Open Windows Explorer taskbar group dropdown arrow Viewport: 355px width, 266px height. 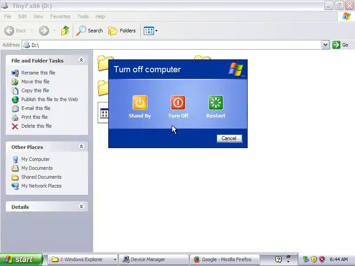[115, 260]
